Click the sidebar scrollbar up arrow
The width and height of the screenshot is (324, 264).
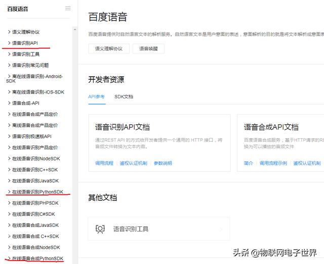click(x=75, y=30)
